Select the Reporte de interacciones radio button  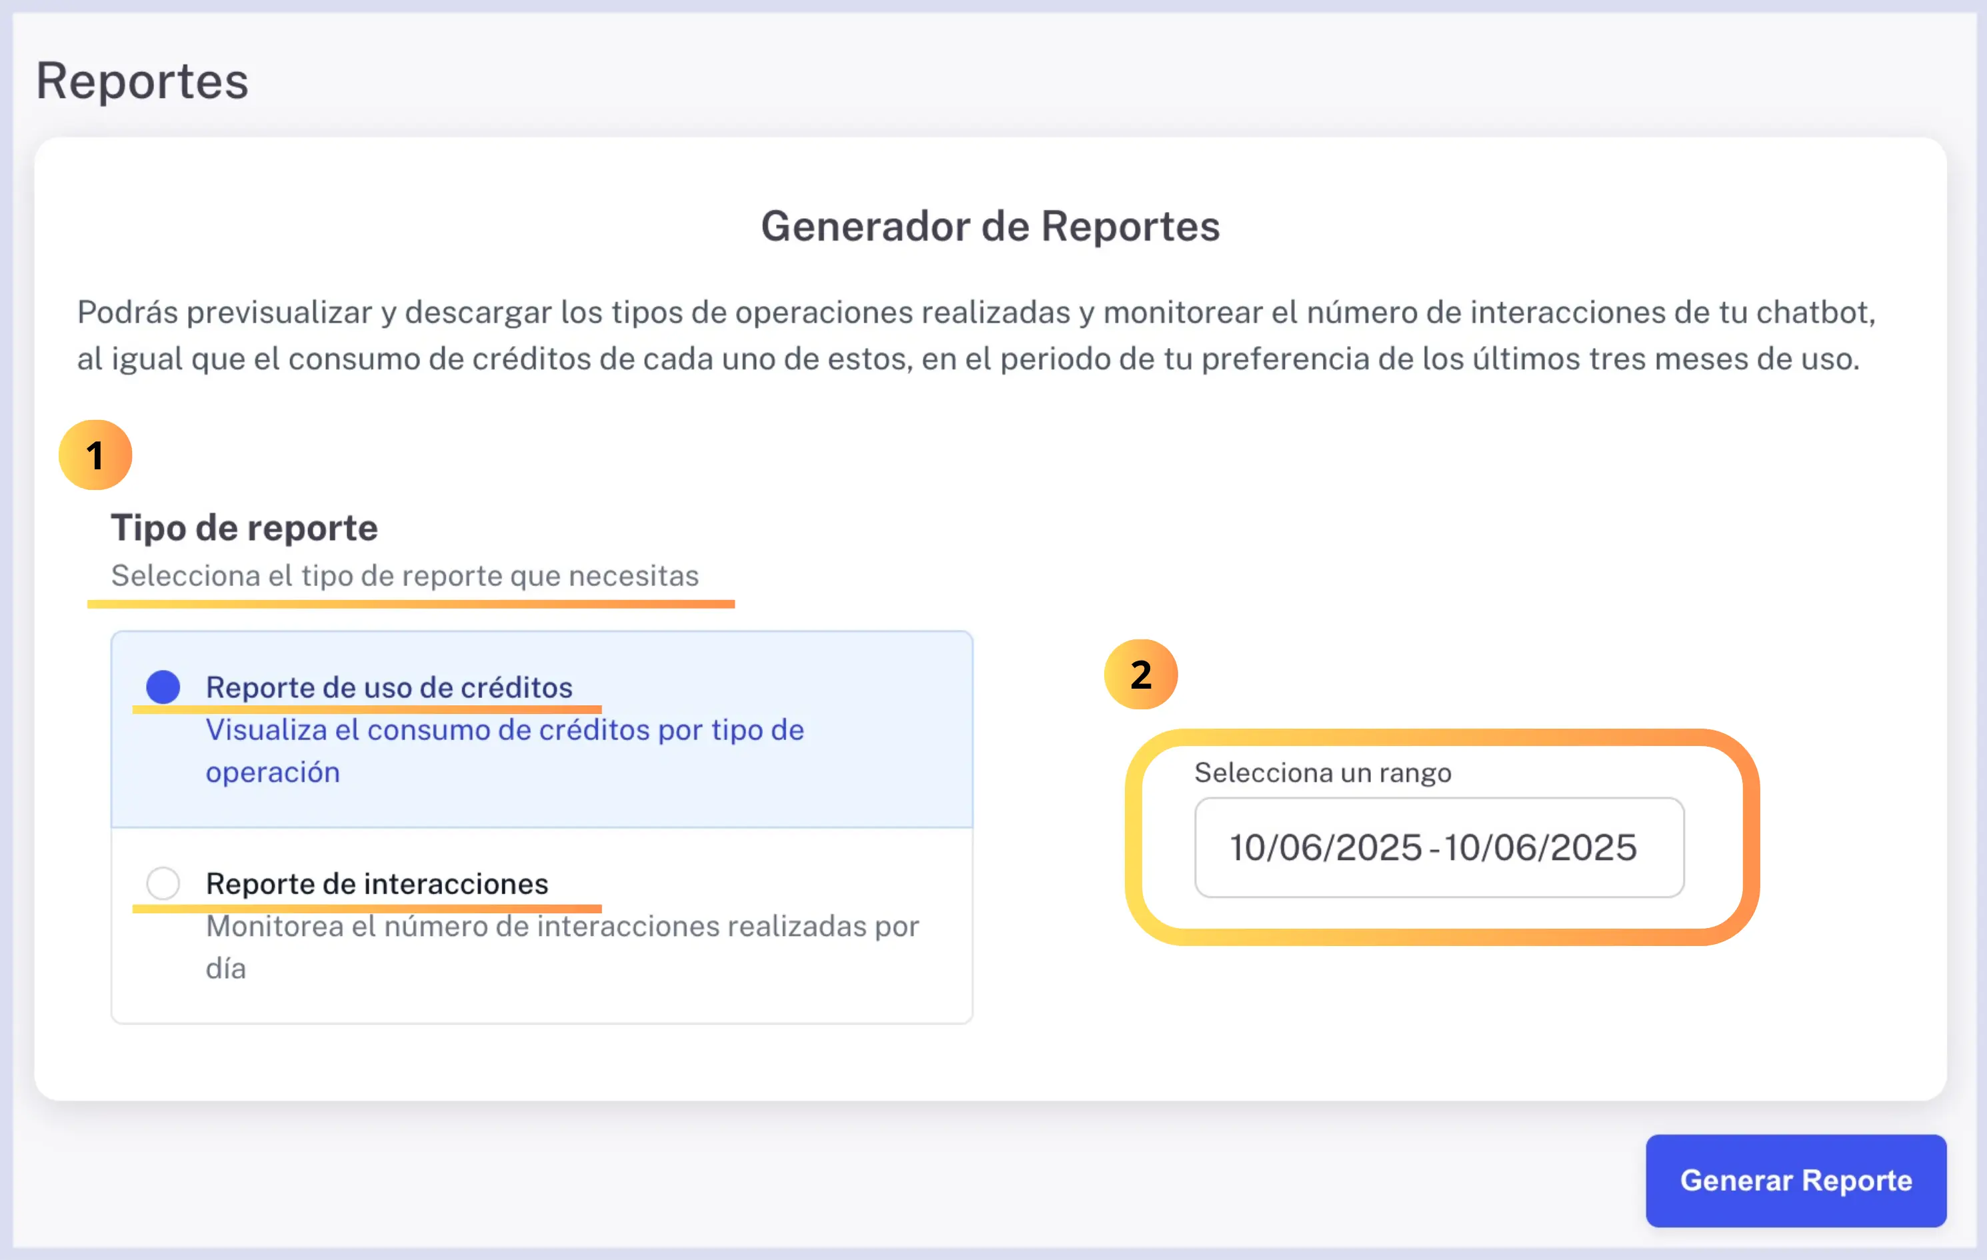pyautogui.click(x=163, y=883)
